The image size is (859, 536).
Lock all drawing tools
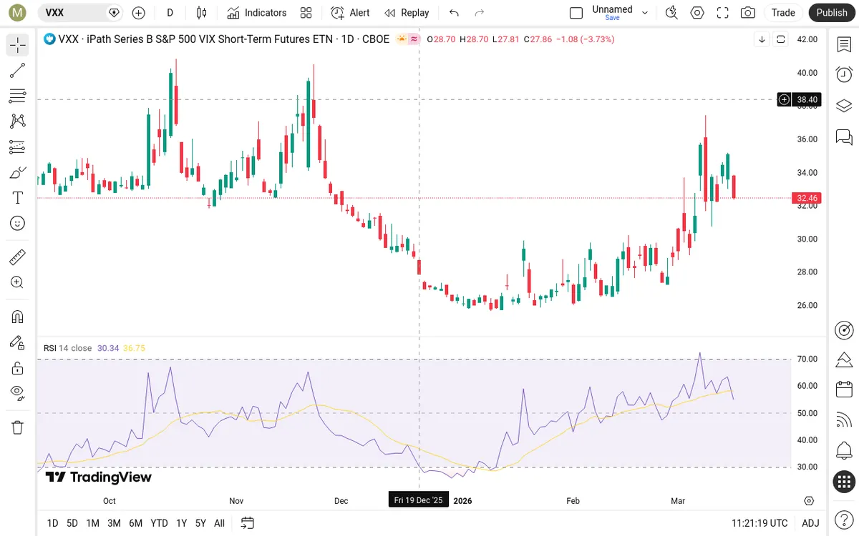point(18,368)
